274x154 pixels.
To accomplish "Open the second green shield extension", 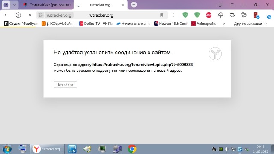I will (x=197, y=15).
